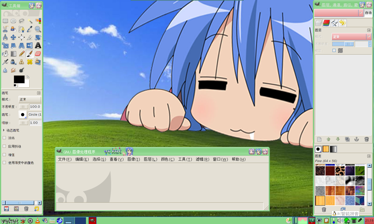Click the 自动 auto button
This screenshot has width=374, height=224.
coord(368,13)
